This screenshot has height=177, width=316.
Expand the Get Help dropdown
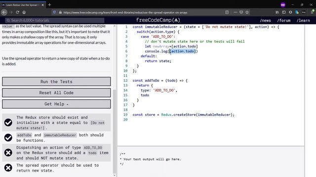coord(56,104)
